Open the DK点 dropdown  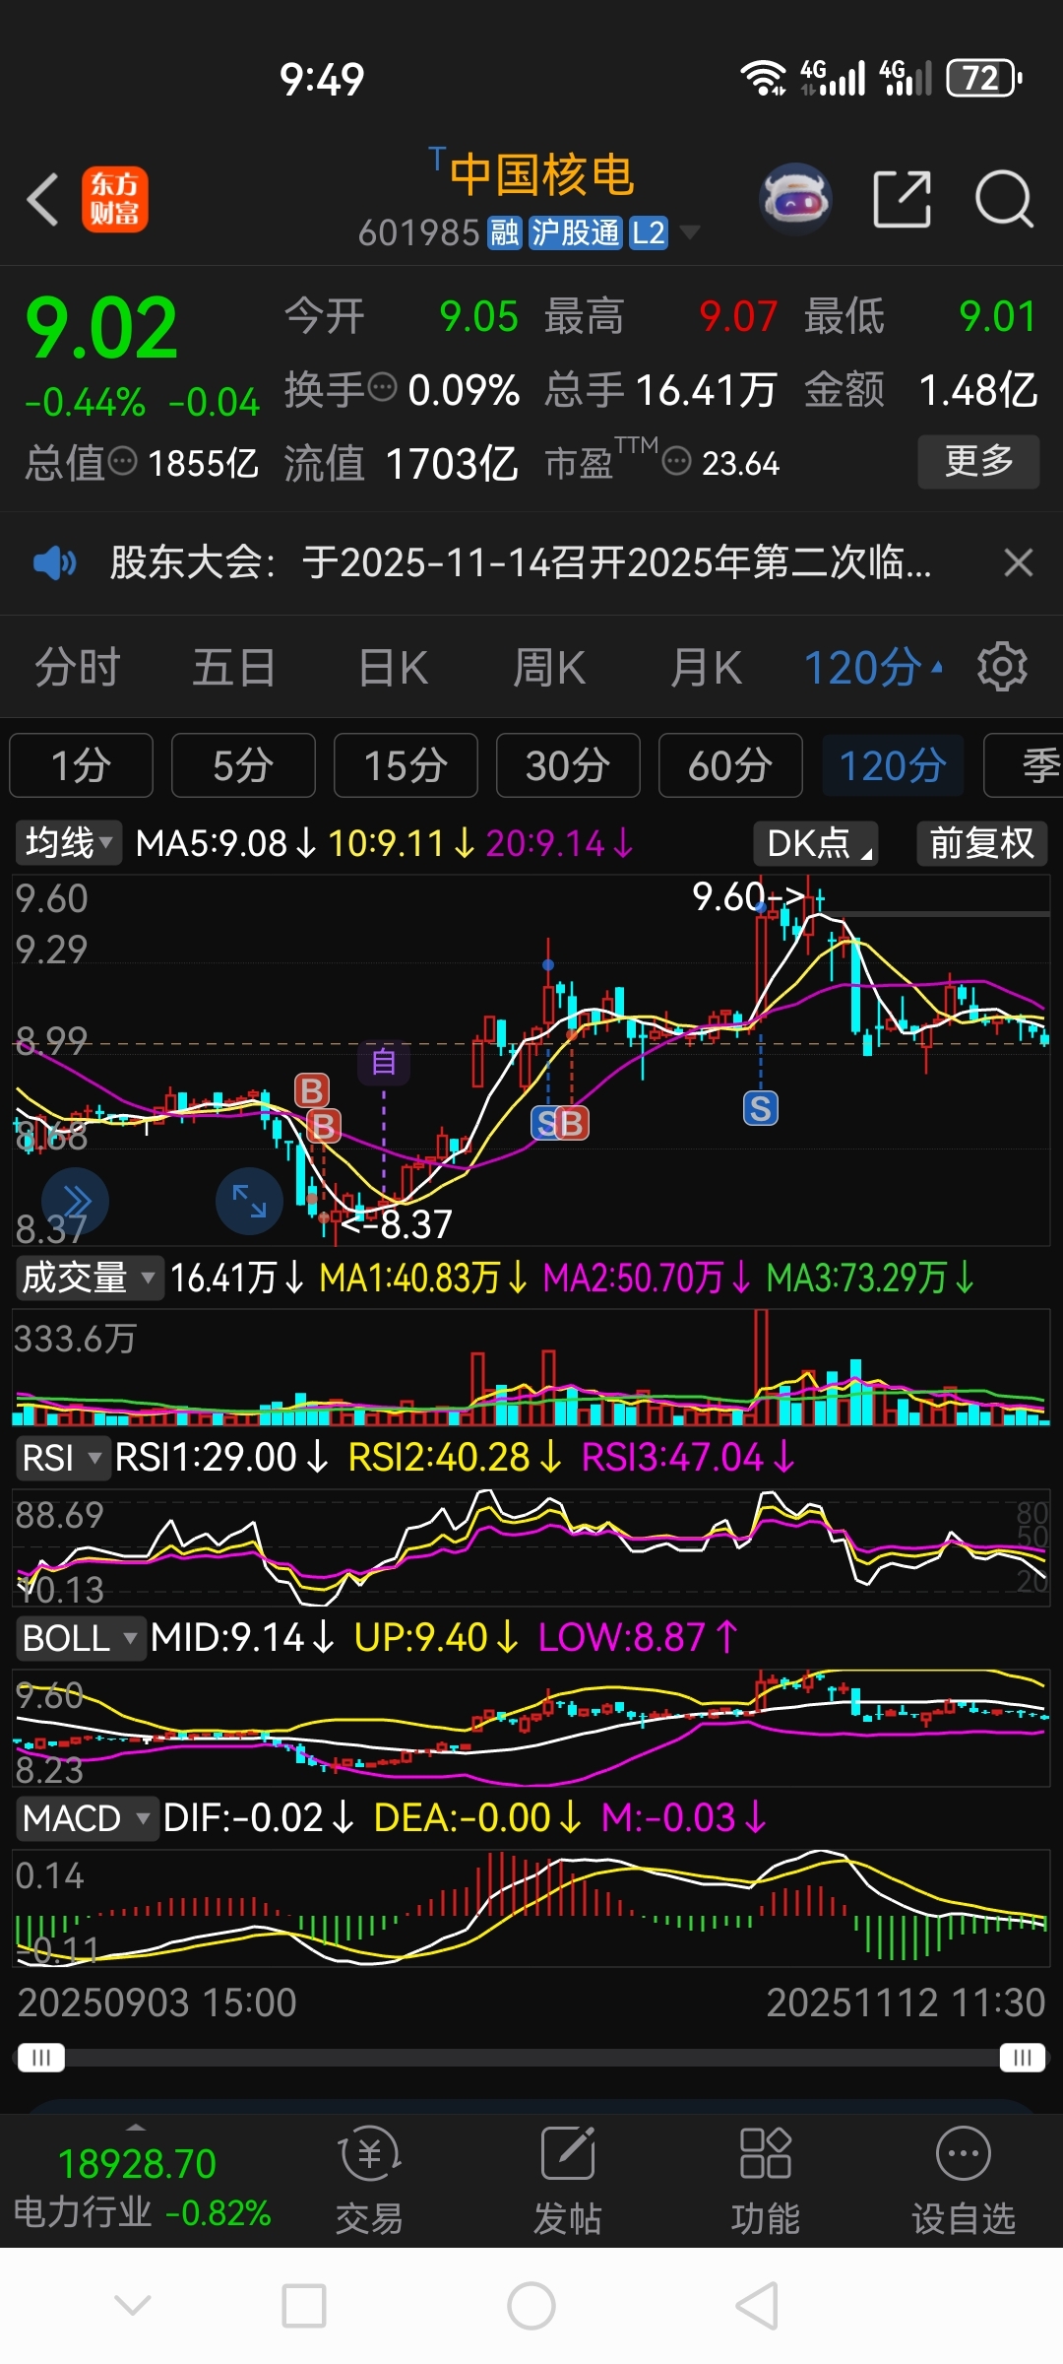[816, 843]
